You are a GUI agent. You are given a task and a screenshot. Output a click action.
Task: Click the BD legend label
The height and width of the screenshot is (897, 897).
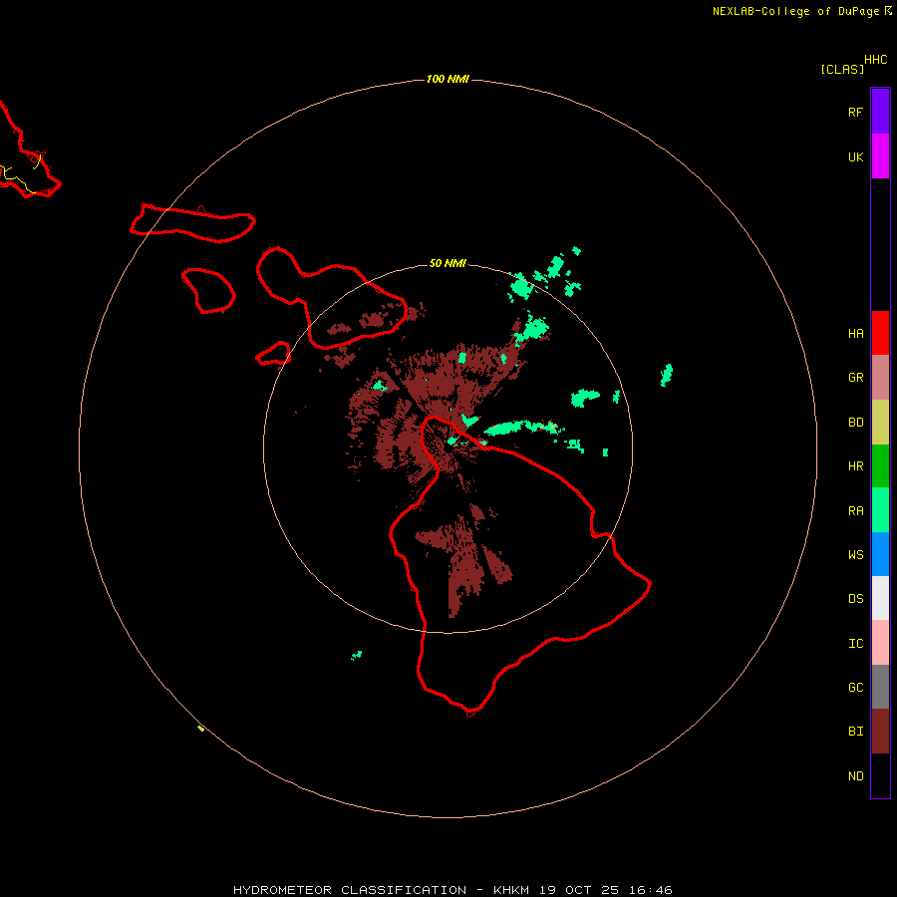click(x=855, y=423)
